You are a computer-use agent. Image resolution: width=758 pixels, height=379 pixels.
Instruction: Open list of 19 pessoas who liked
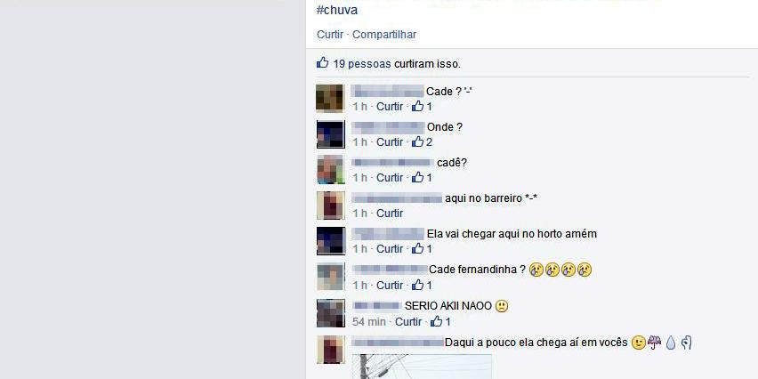(x=362, y=64)
